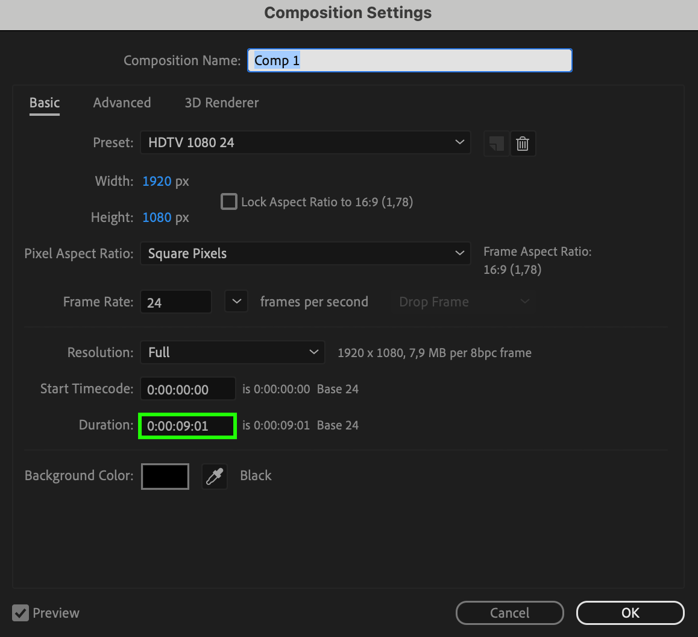This screenshot has height=637, width=698.
Task: Switch to the Advanced tab
Action: [x=122, y=103]
